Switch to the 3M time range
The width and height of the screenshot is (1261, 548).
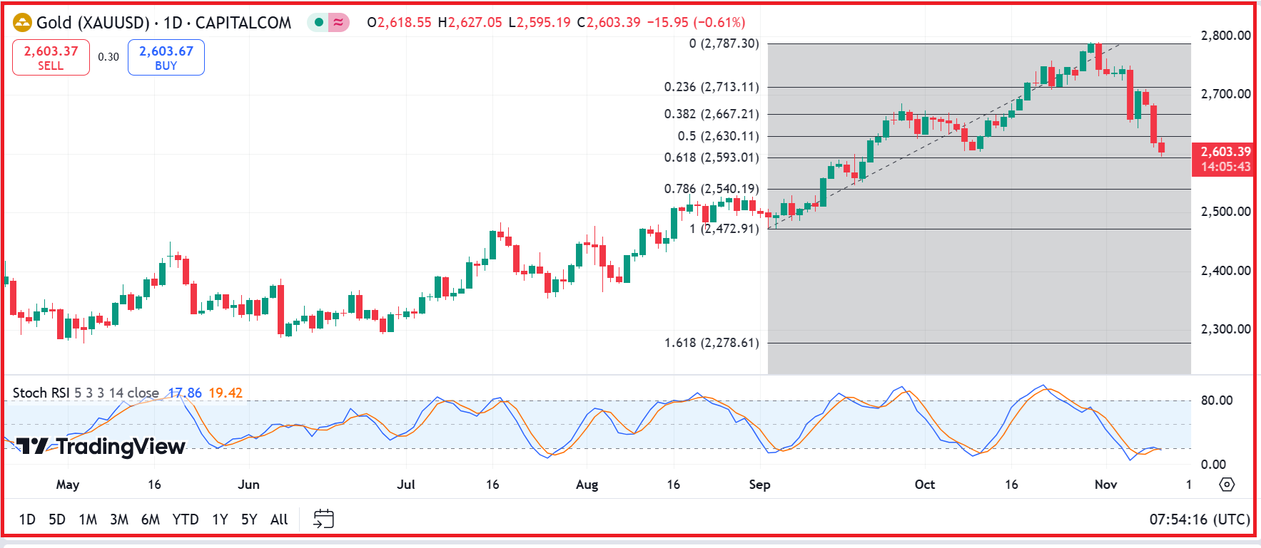coord(119,519)
